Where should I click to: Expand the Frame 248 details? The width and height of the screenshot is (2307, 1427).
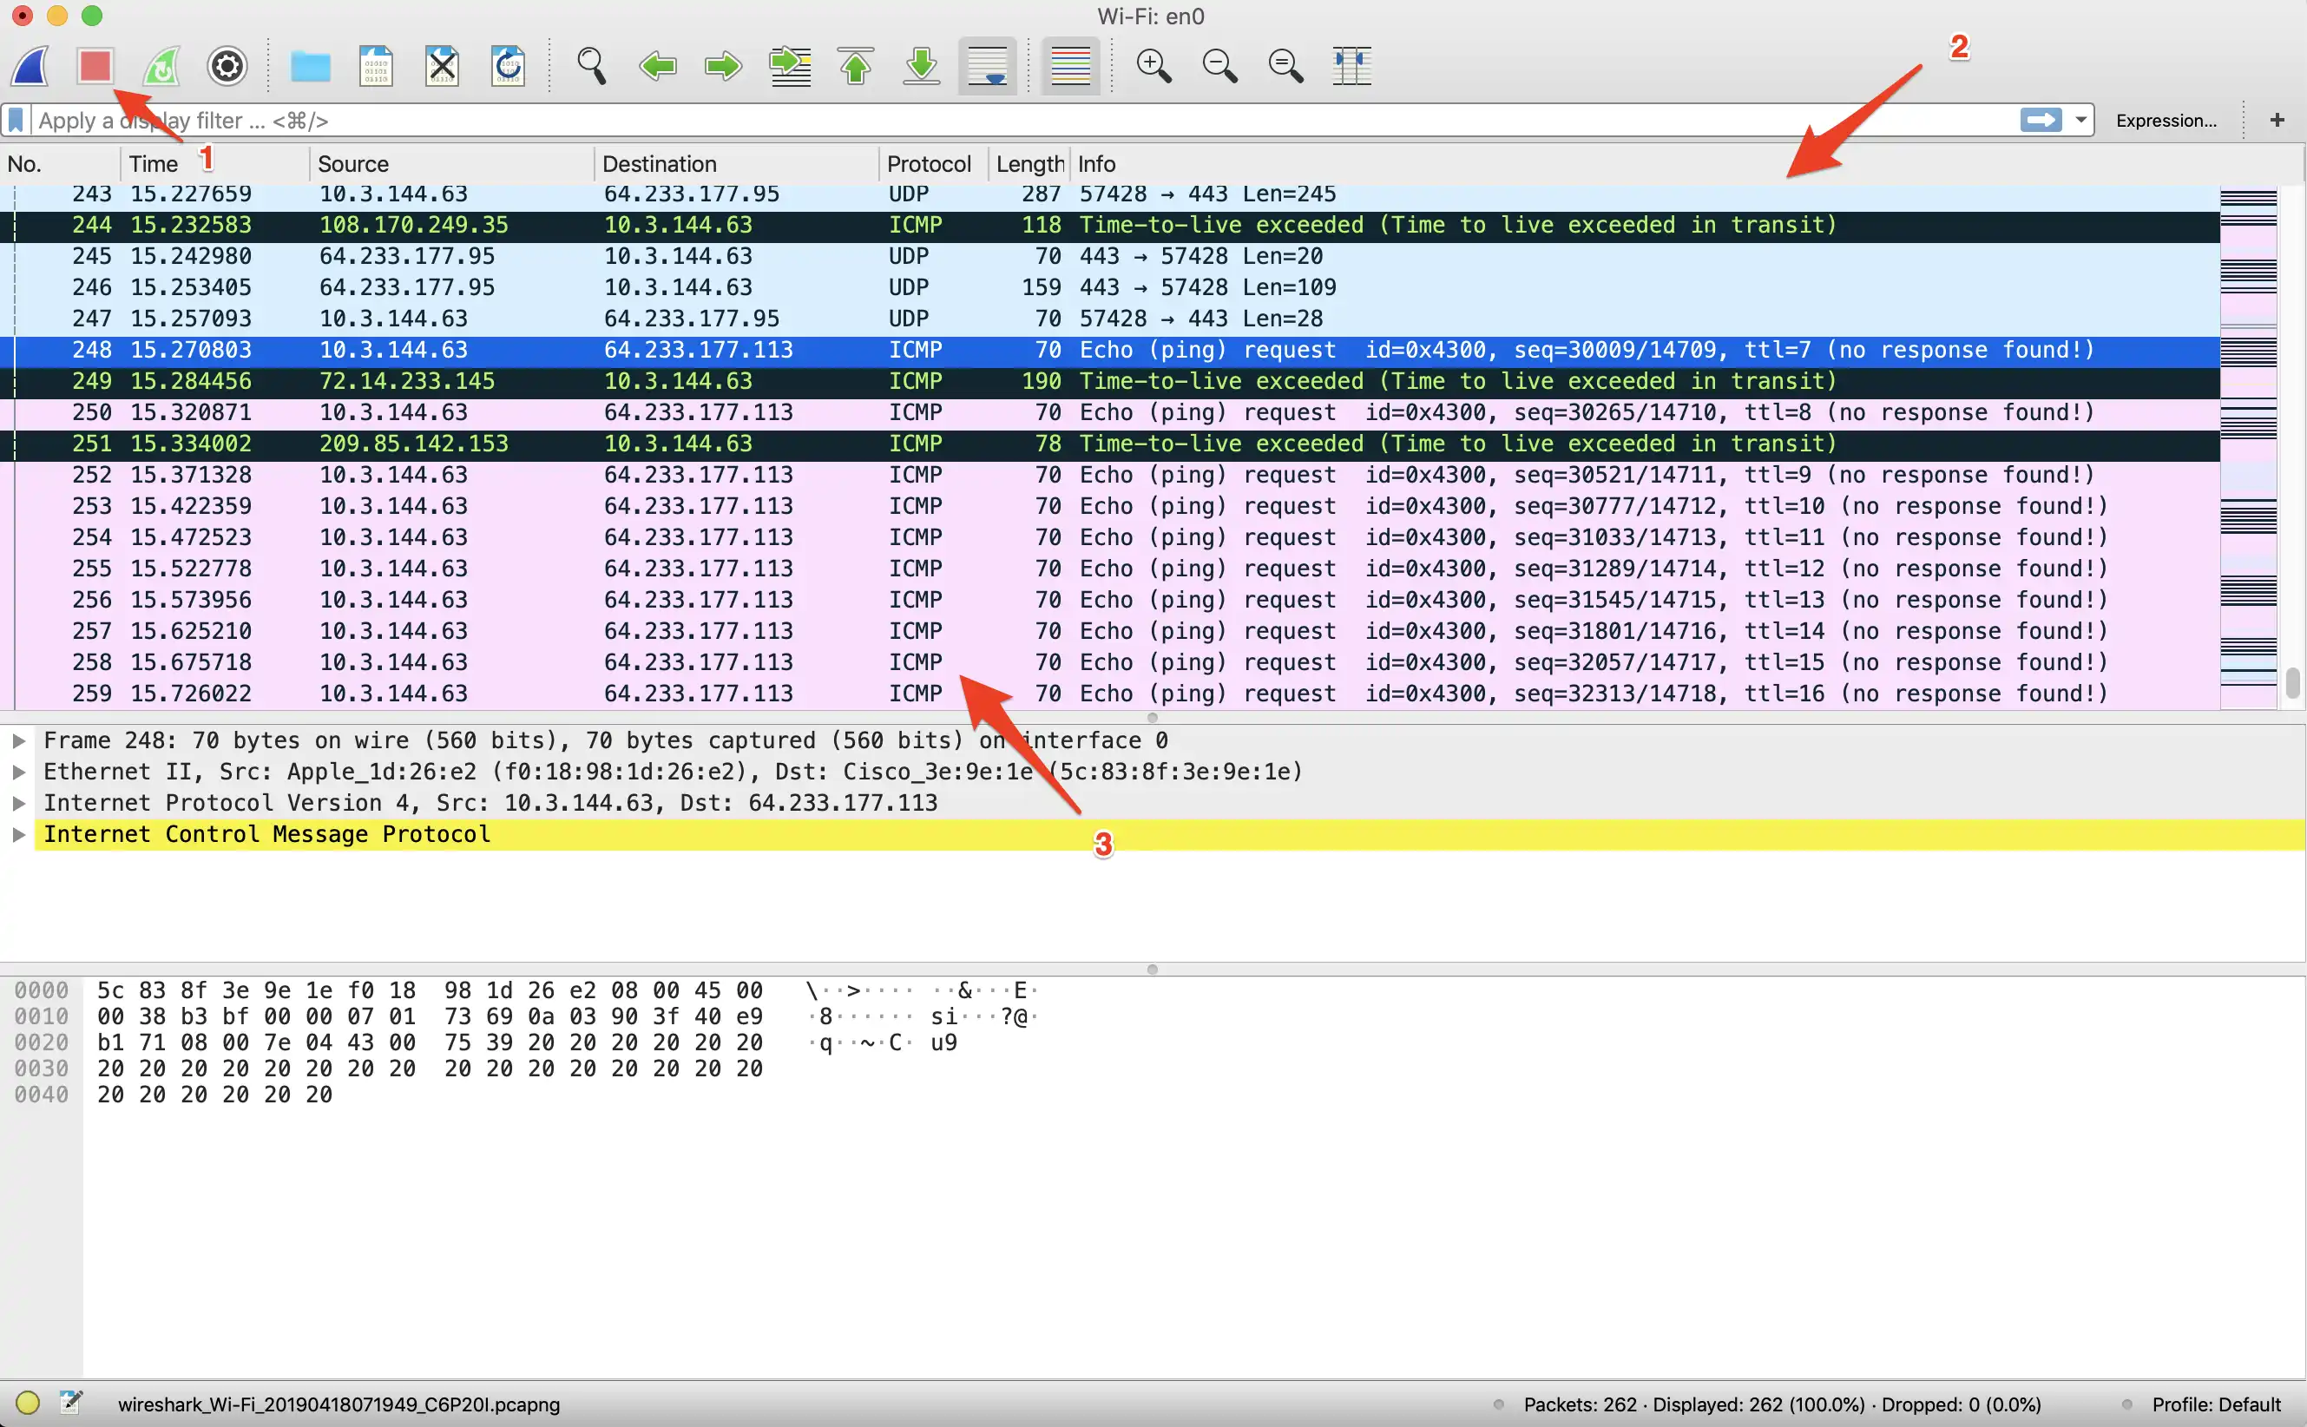point(18,741)
